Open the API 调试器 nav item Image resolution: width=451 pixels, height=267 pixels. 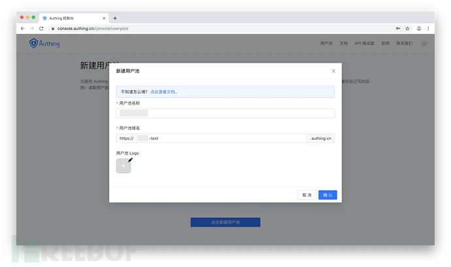tap(364, 43)
